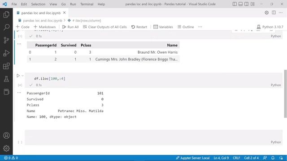Open the File menu
287x161 pixels.
[14, 4]
